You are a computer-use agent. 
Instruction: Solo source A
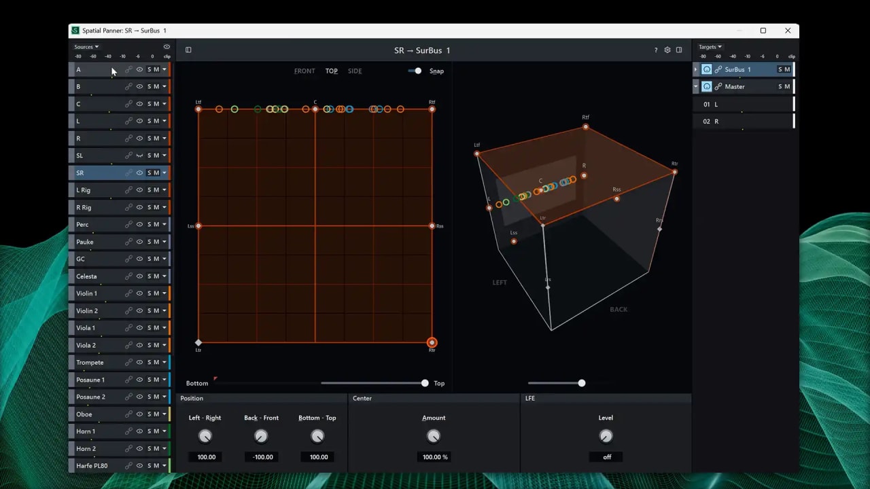[149, 69]
